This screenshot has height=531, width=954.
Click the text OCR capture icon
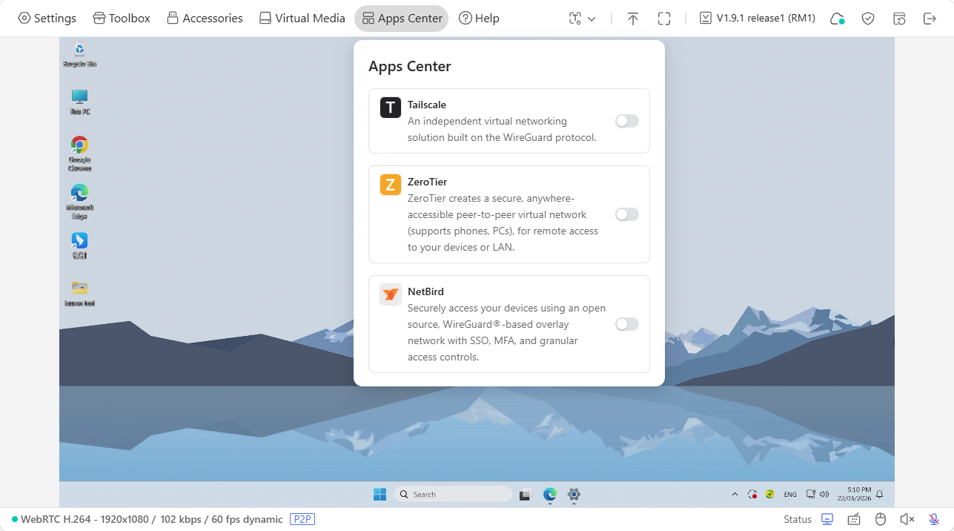(575, 19)
